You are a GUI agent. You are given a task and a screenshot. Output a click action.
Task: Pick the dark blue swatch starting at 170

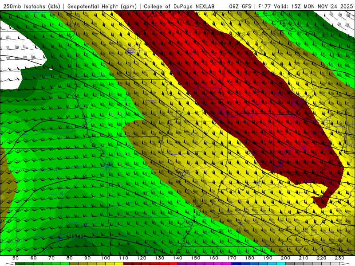(x=236, y=264)
